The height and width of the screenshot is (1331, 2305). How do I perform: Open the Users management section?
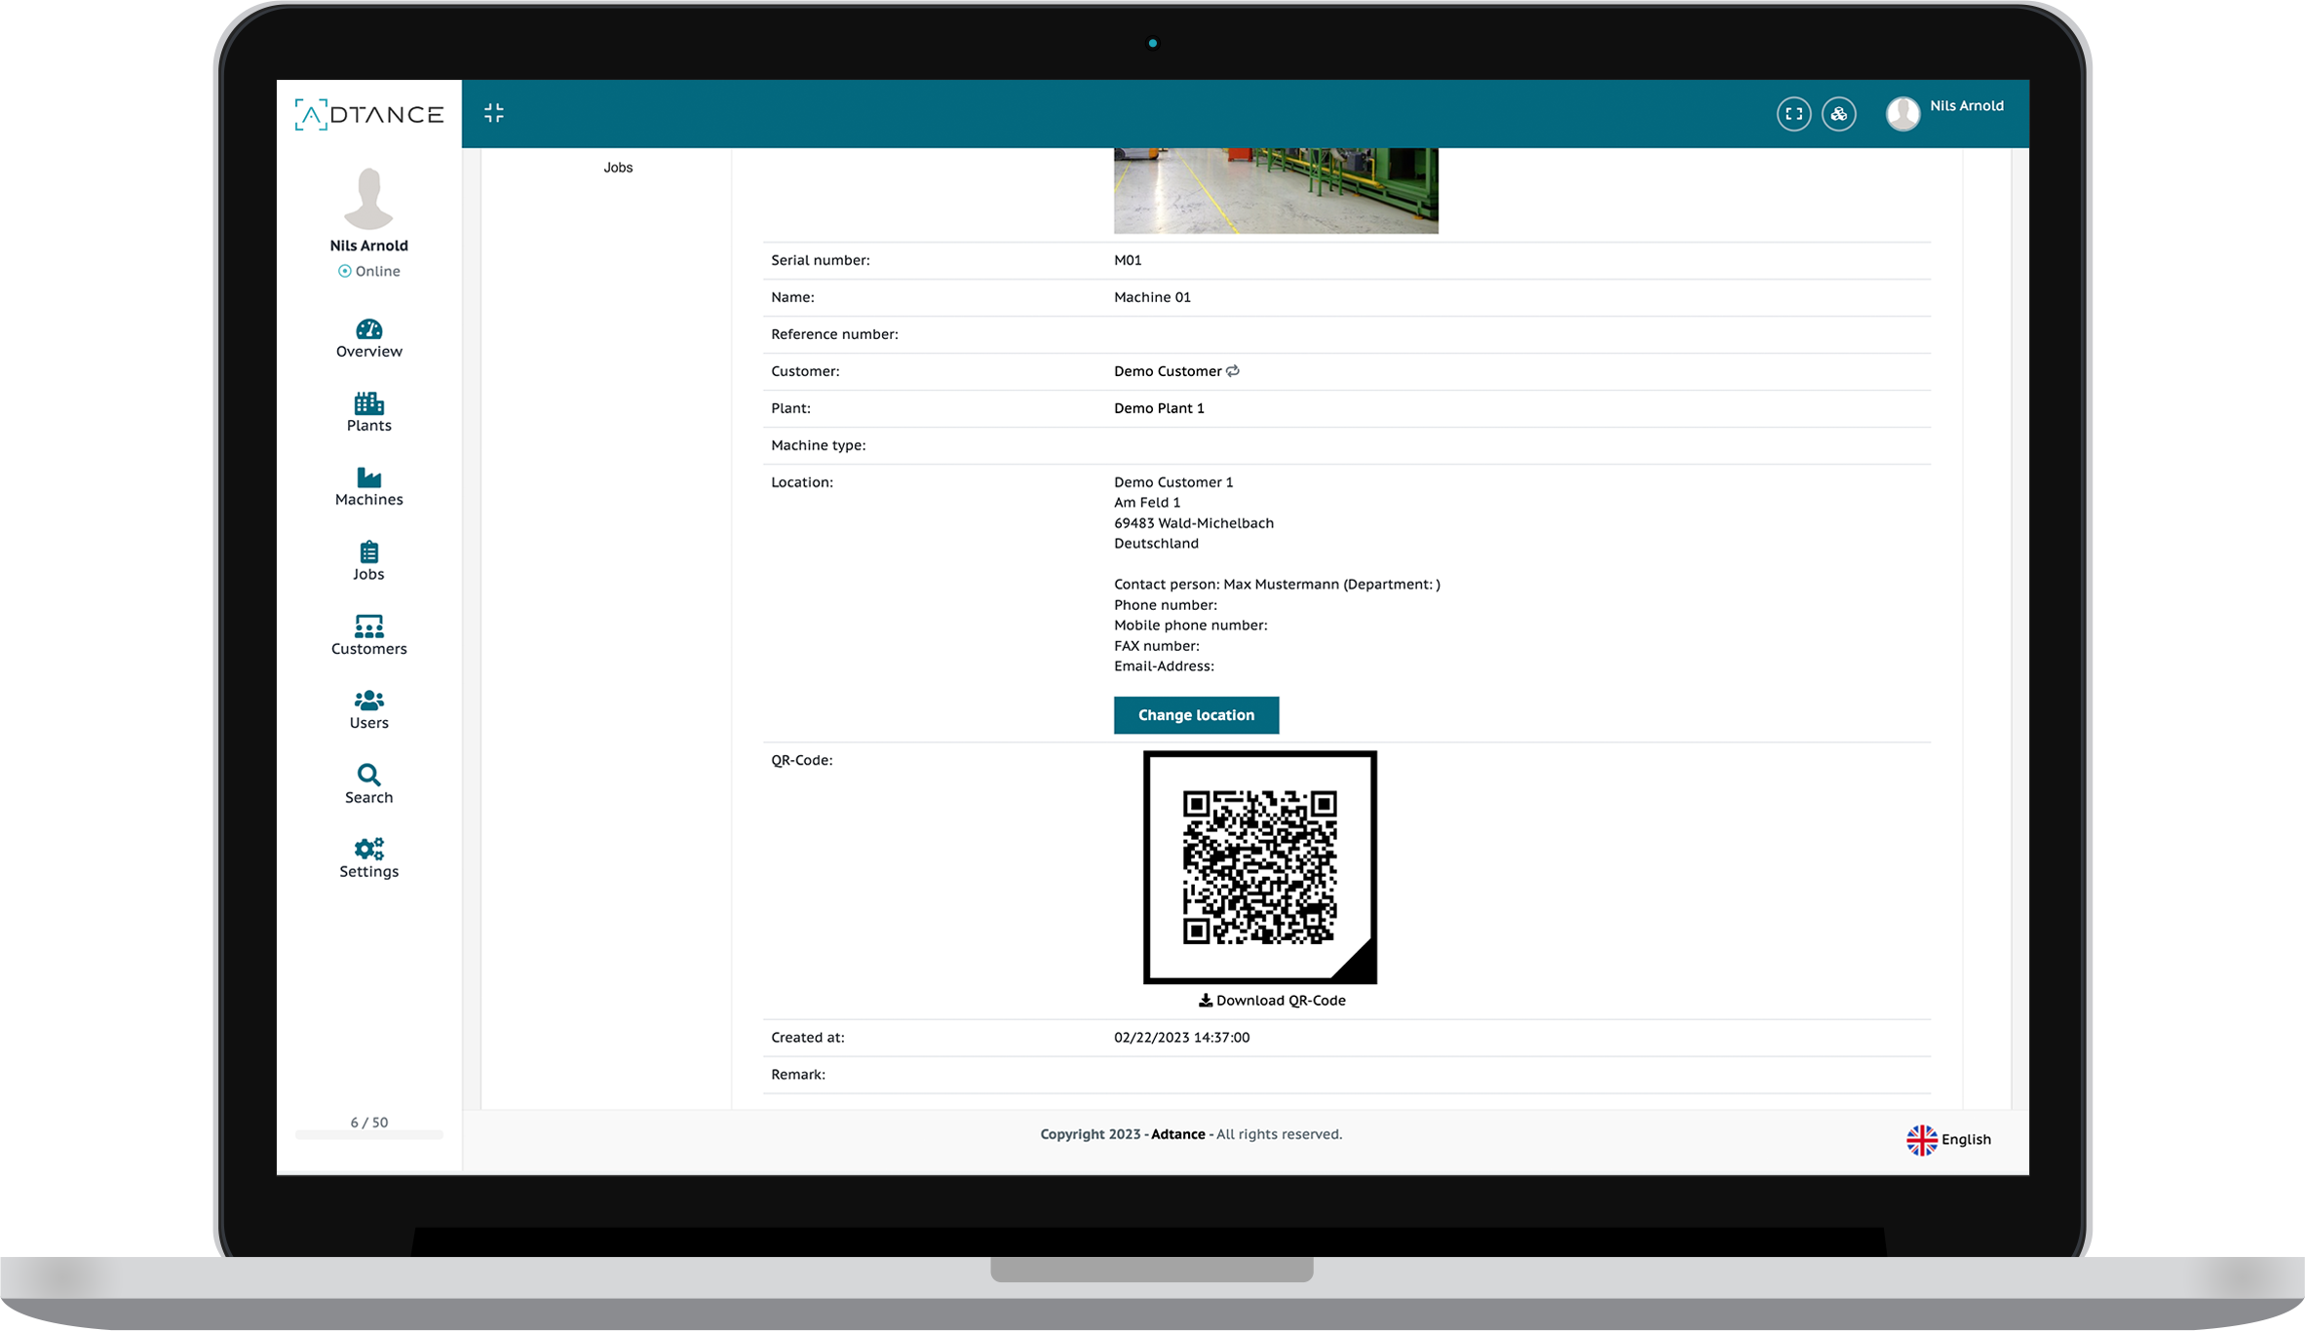(x=367, y=710)
